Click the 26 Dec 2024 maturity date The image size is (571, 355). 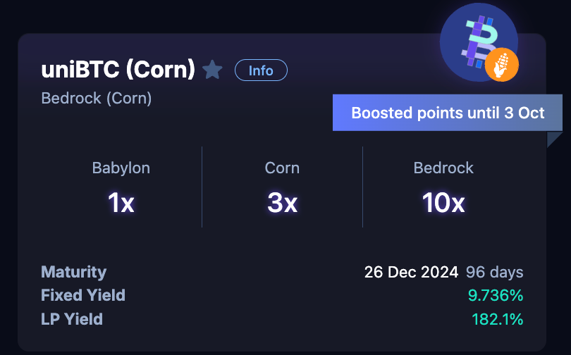[x=411, y=272]
